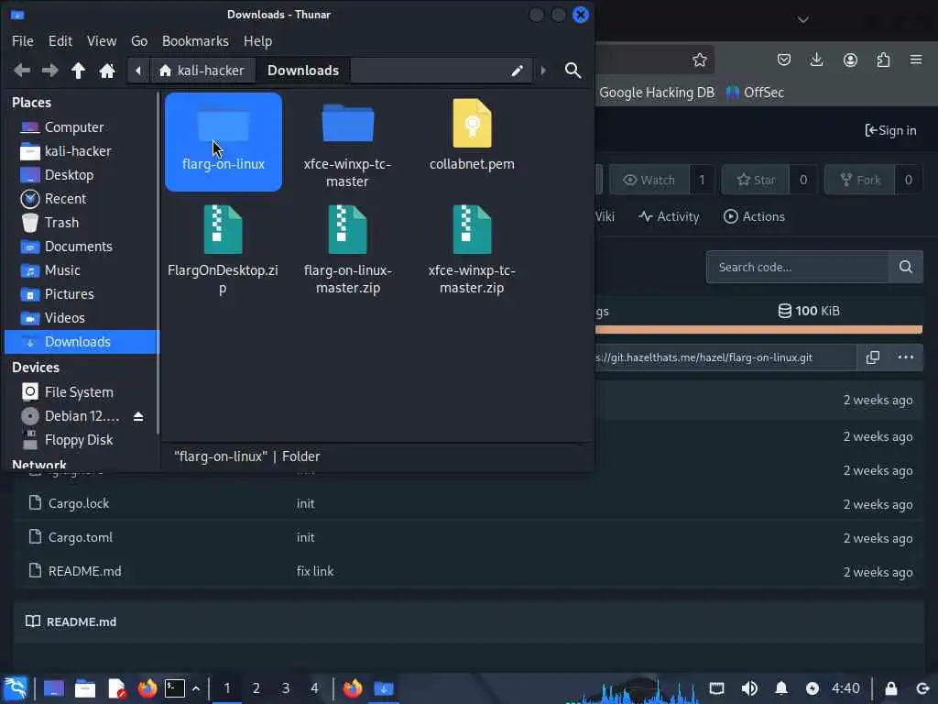Bookmark page with Firefox star icon
Screen dimensions: 938x704
tap(699, 60)
